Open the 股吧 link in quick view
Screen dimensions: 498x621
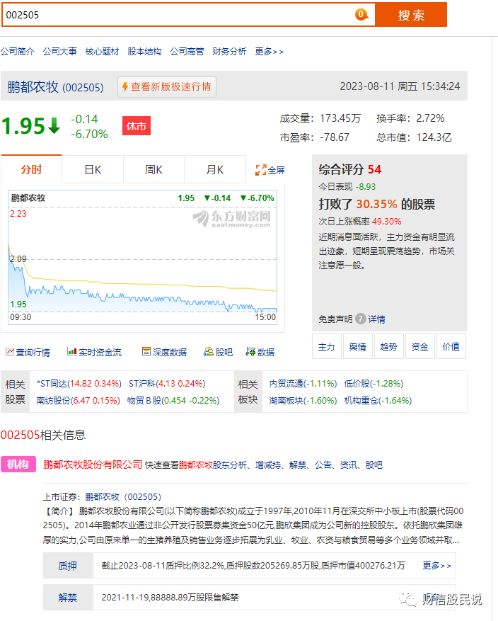(373, 465)
